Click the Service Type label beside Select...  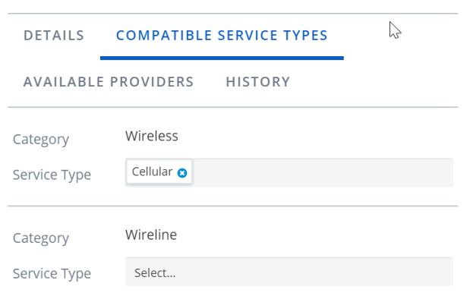(52, 274)
